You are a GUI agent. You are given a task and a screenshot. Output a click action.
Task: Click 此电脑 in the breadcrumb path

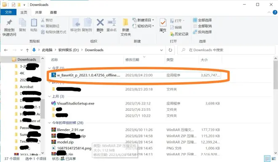coord(47,50)
